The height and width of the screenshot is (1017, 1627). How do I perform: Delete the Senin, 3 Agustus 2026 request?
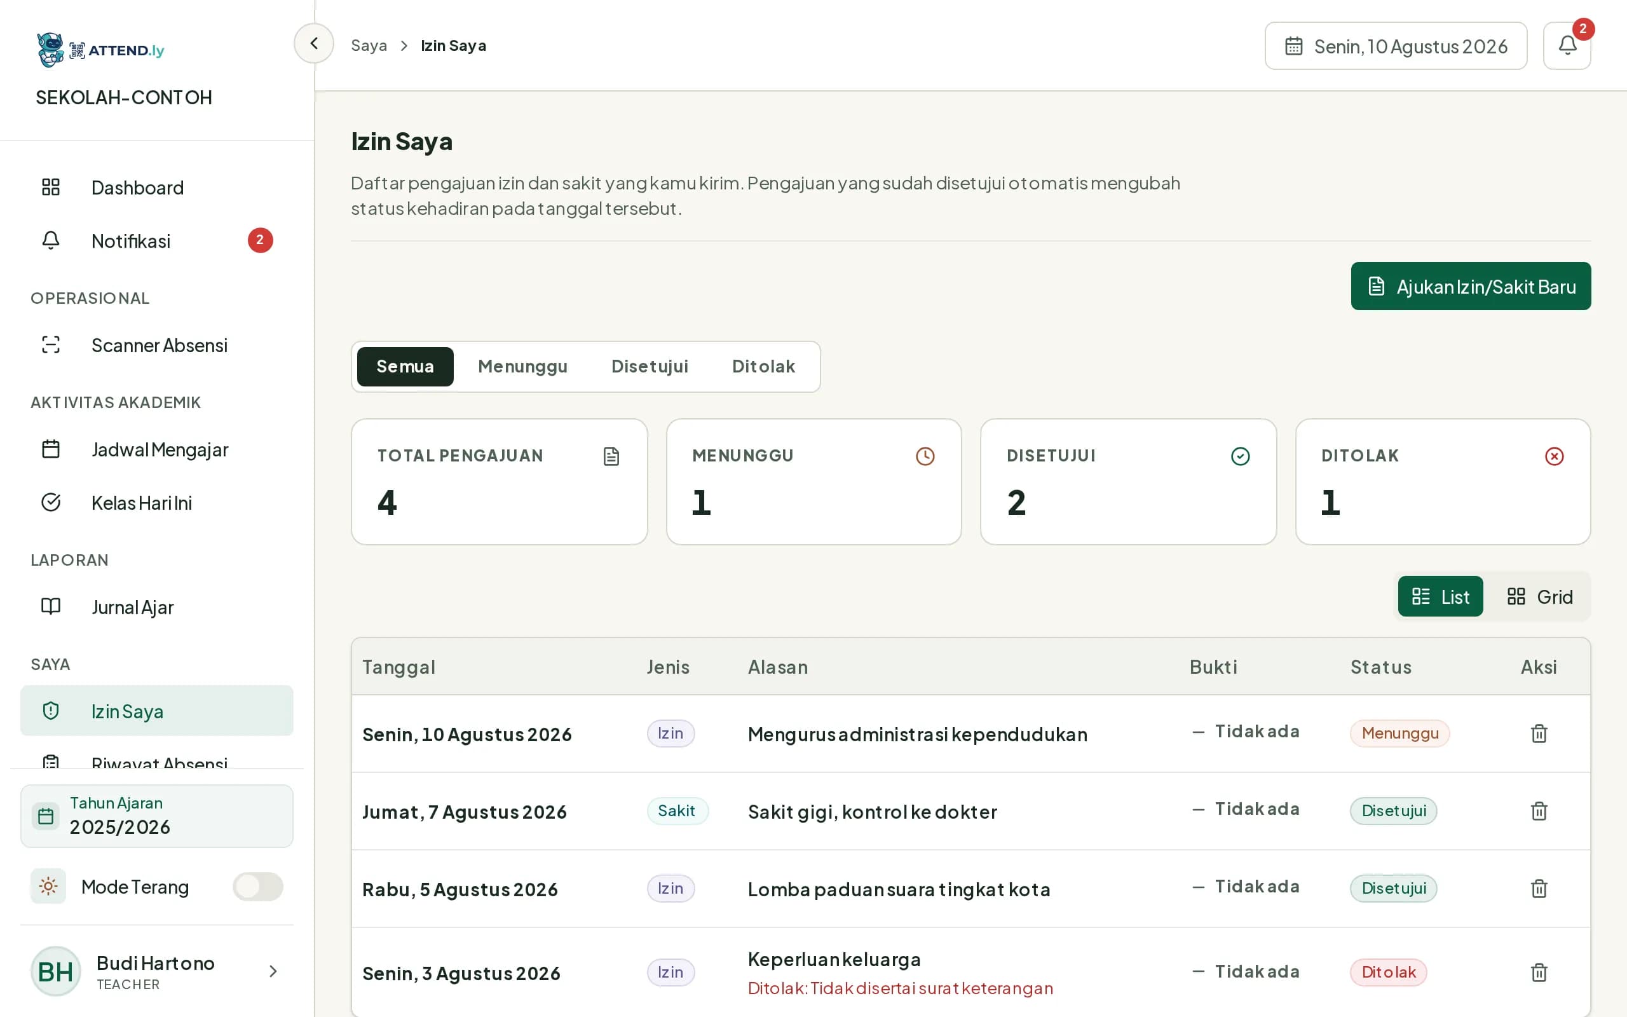point(1539,973)
